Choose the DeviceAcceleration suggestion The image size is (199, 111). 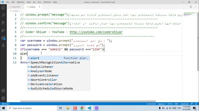pos(58,84)
